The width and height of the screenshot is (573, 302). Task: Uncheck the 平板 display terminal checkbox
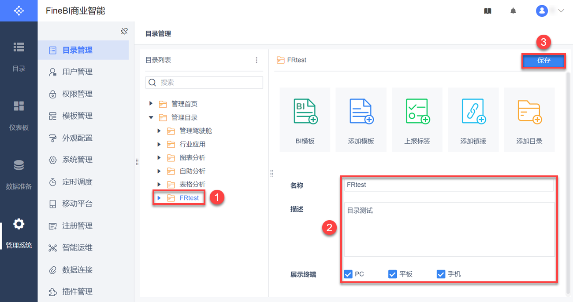click(392, 274)
